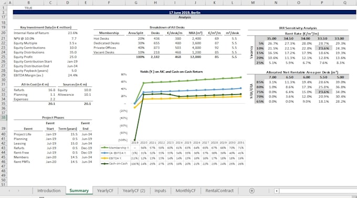Select row 38 header
This screenshot has height=198, width=357.
click(4, 117)
